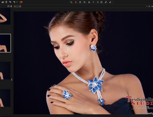Screen dimensions: 153x117
Task: Open the adjustments brush dropdown arrow
Action: pos(112,2)
